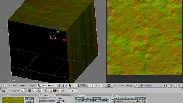Switch to the Script context icon
The width and height of the screenshot is (183, 103).
coord(26,90)
